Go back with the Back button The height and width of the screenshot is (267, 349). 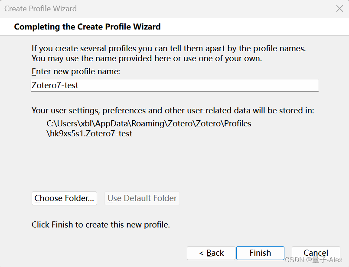211,253
